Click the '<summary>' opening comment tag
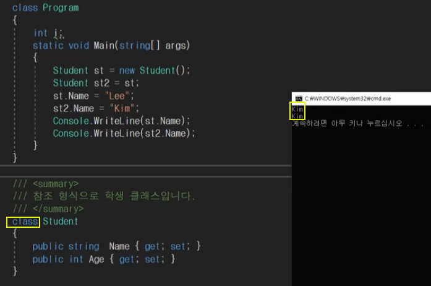 [x=56, y=184]
